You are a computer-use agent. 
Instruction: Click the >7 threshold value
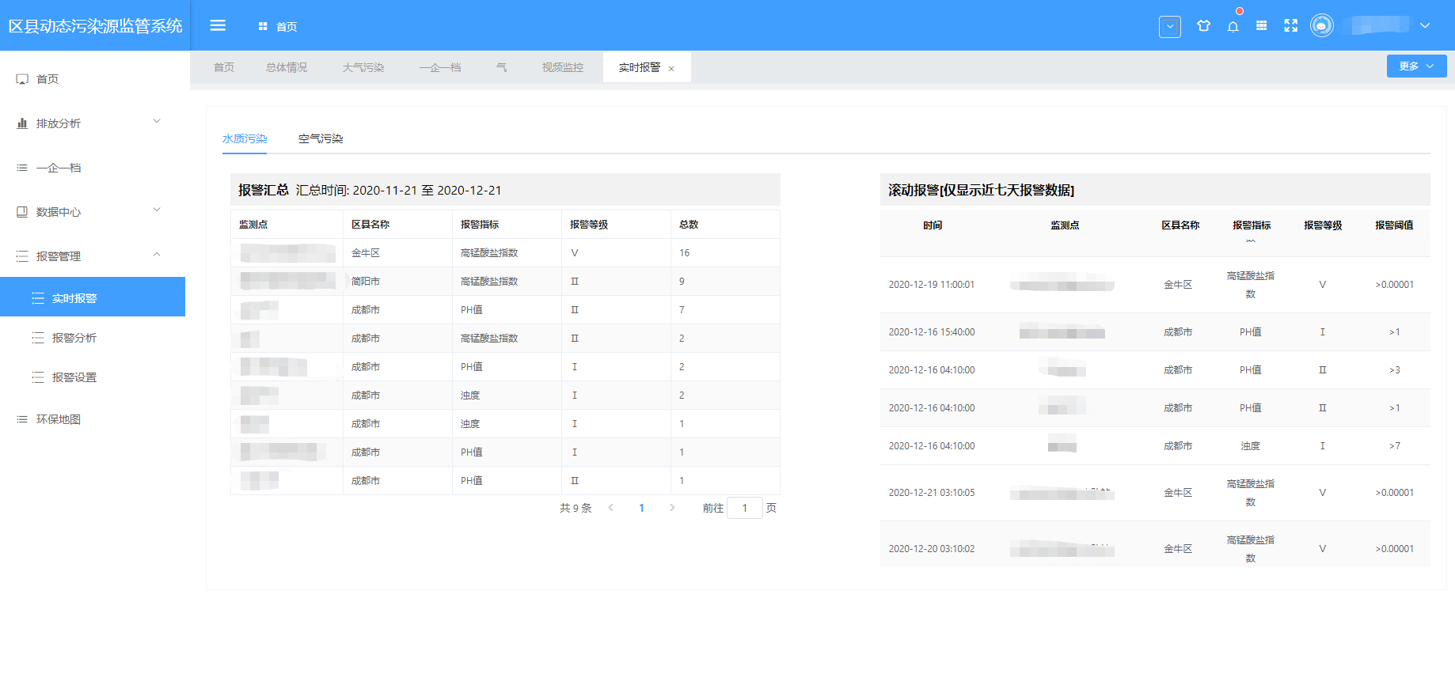click(x=1395, y=446)
